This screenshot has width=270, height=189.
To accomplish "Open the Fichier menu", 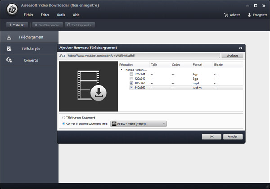I will pos(29,15).
